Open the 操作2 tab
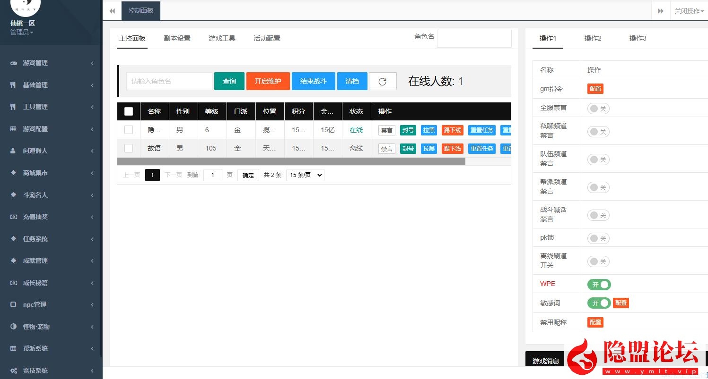 pyautogui.click(x=593, y=38)
